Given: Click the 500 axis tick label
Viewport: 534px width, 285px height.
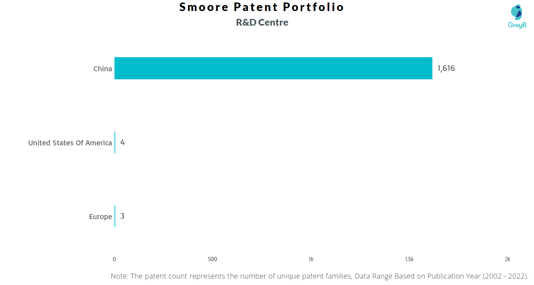Looking at the screenshot, I should 213,259.
